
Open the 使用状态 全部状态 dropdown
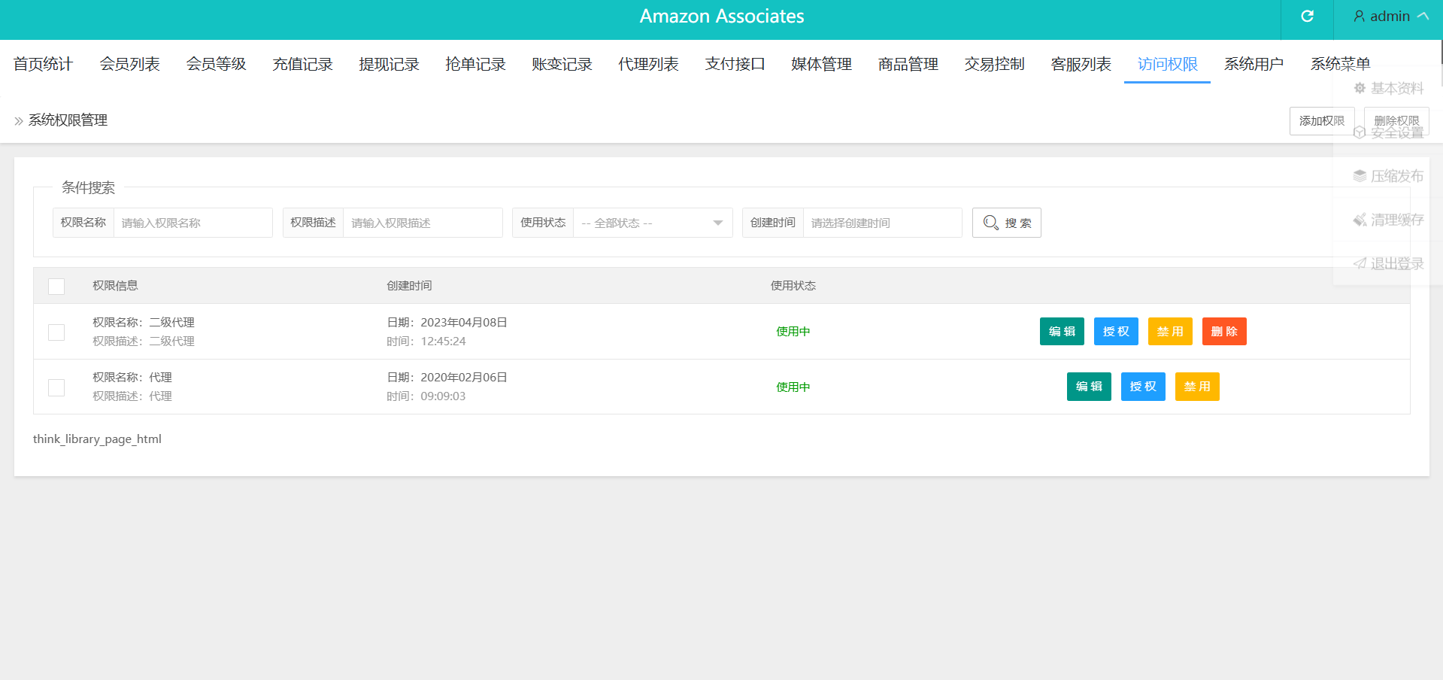tap(653, 223)
